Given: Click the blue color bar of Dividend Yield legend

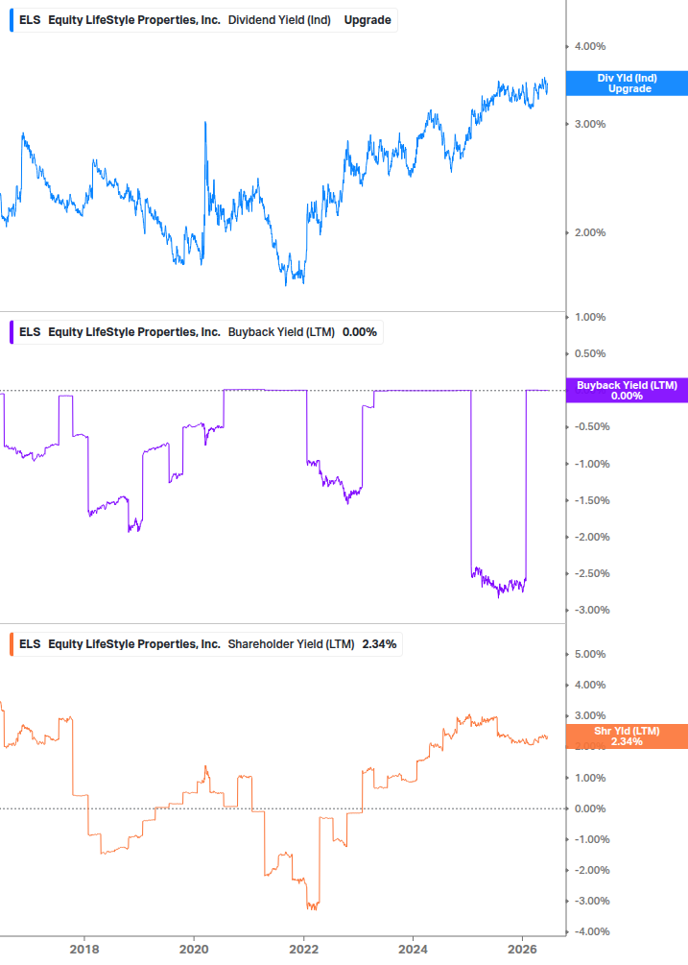Looking at the screenshot, I should point(12,20).
